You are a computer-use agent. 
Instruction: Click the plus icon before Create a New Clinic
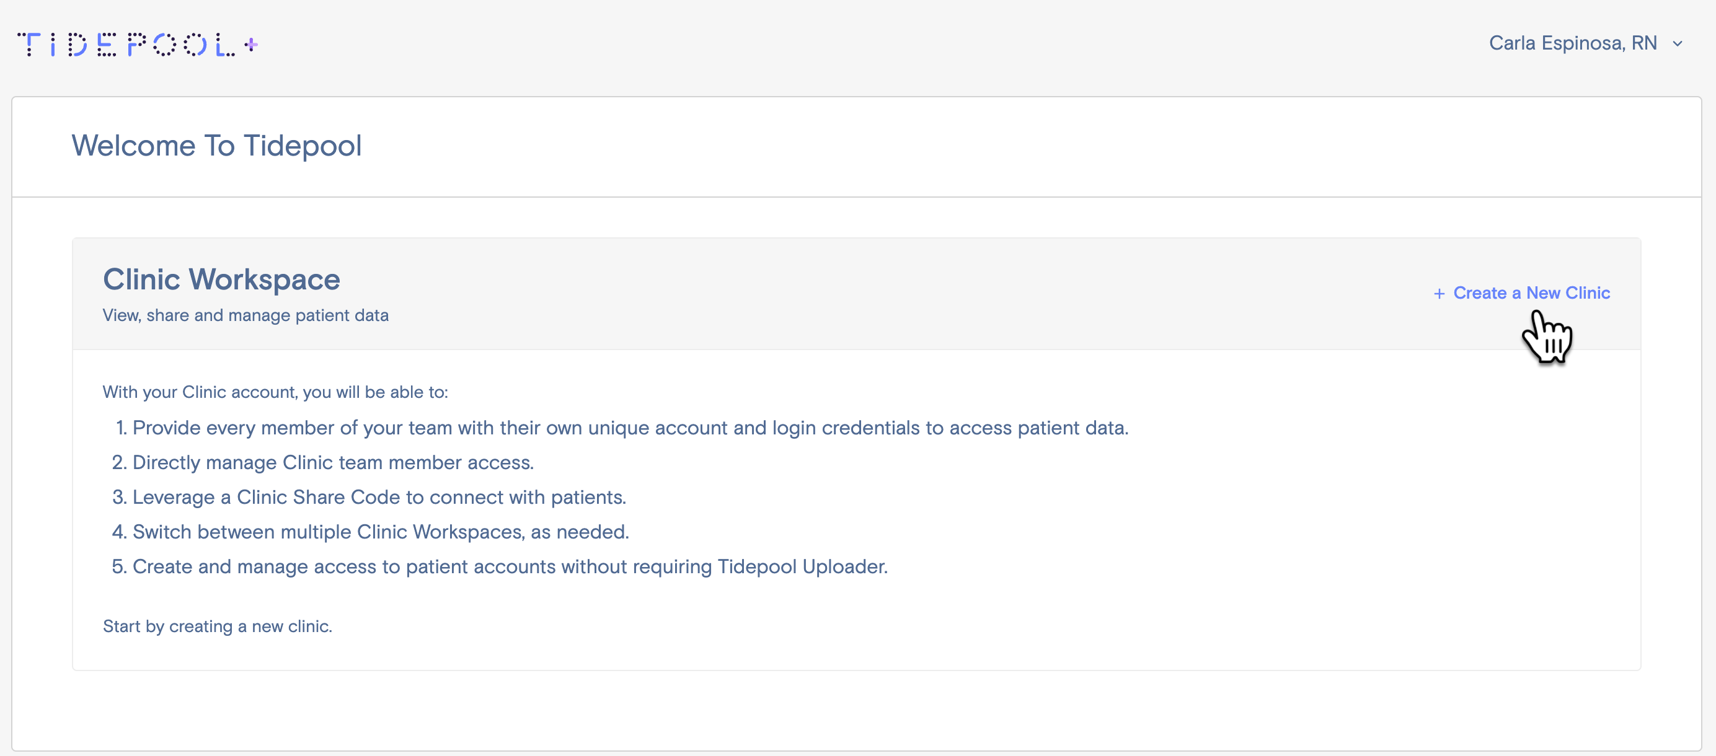(1439, 294)
